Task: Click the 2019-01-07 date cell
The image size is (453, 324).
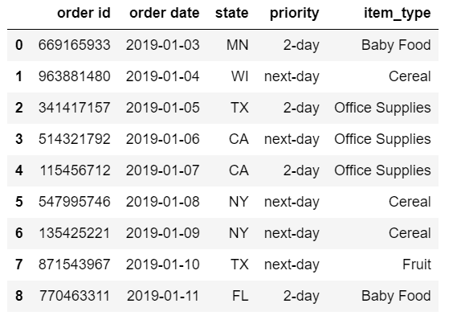Action: pyautogui.click(x=163, y=170)
